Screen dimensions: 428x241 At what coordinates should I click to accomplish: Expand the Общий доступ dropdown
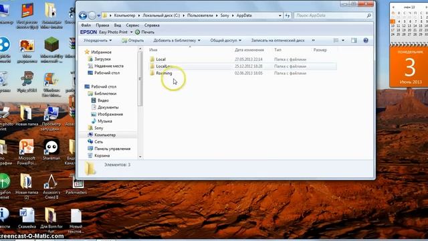[226, 40]
